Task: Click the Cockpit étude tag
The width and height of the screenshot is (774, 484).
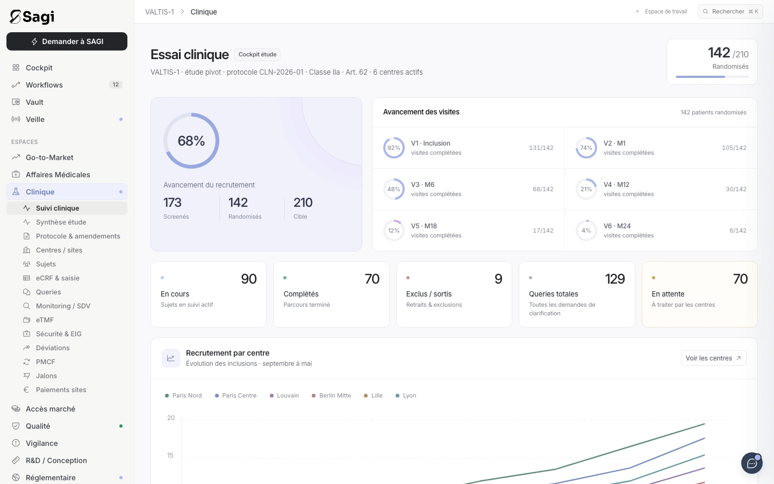Action: pos(257,54)
